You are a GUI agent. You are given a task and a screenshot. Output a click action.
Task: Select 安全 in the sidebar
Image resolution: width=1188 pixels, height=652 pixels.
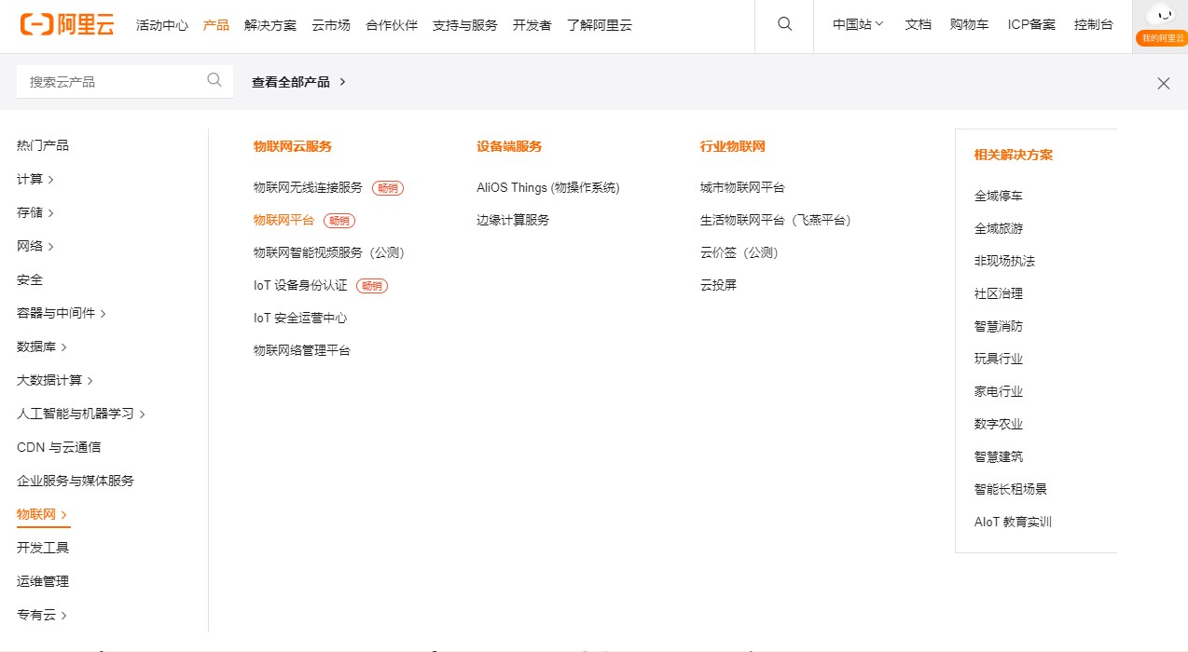(30, 279)
